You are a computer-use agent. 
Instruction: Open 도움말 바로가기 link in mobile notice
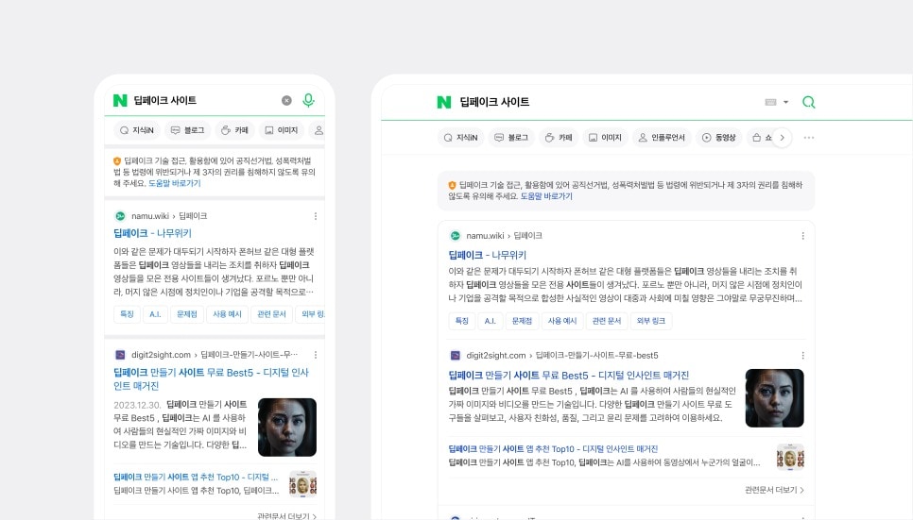tap(174, 183)
